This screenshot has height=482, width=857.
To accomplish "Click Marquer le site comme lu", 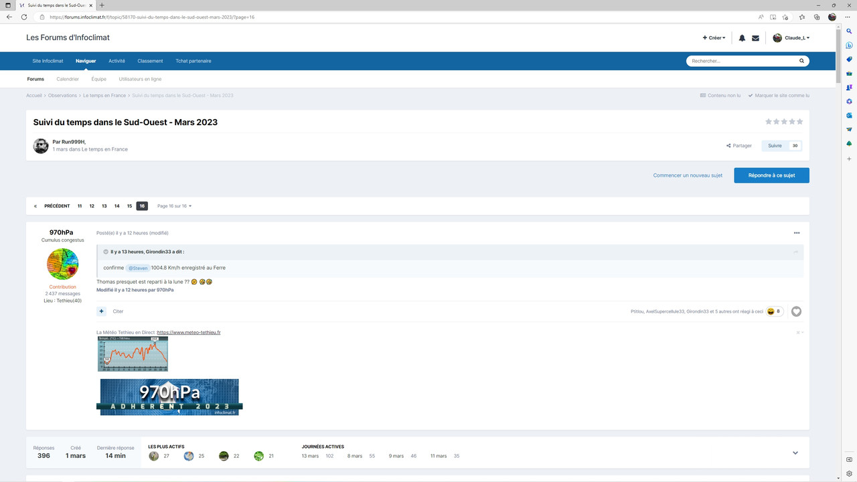I will tap(779, 96).
